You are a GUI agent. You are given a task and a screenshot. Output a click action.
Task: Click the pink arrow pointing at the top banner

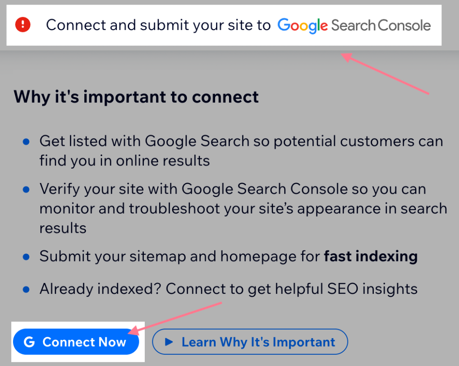pyautogui.click(x=385, y=74)
